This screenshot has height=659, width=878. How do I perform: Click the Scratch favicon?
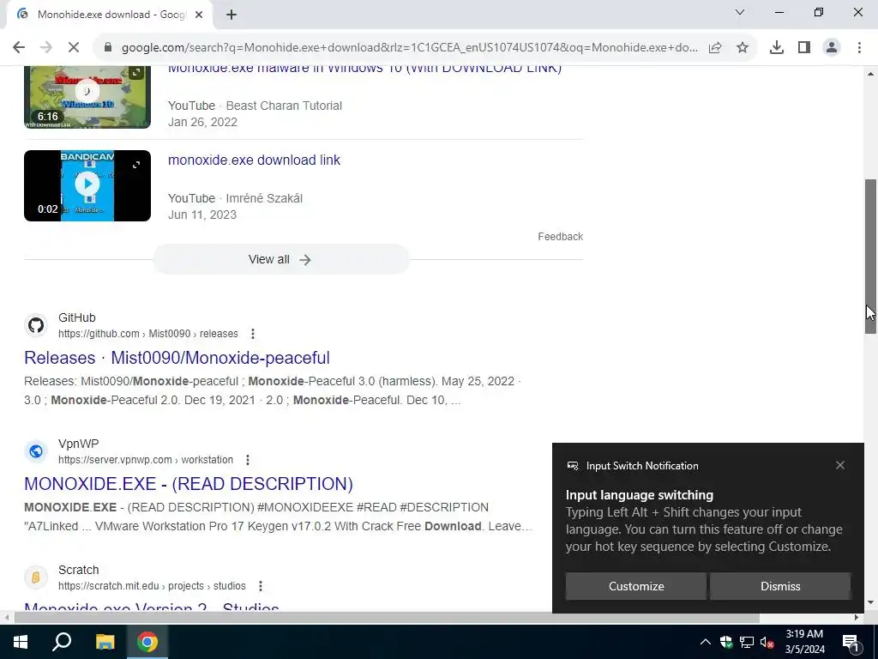point(36,577)
